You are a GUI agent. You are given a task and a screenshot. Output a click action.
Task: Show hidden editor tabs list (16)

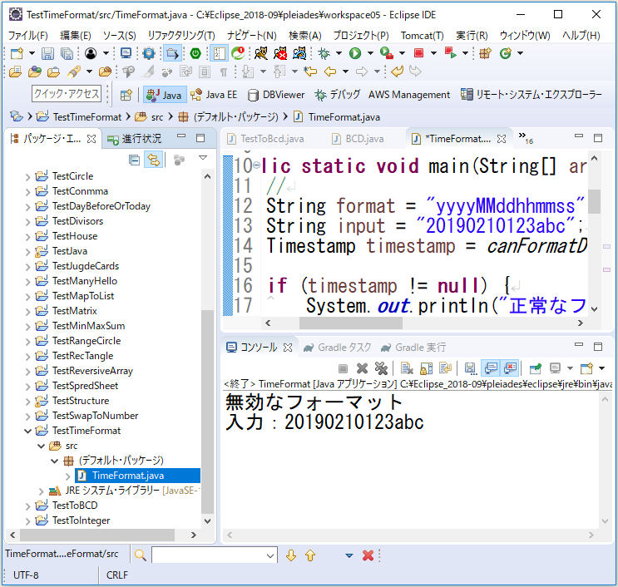pos(526,138)
